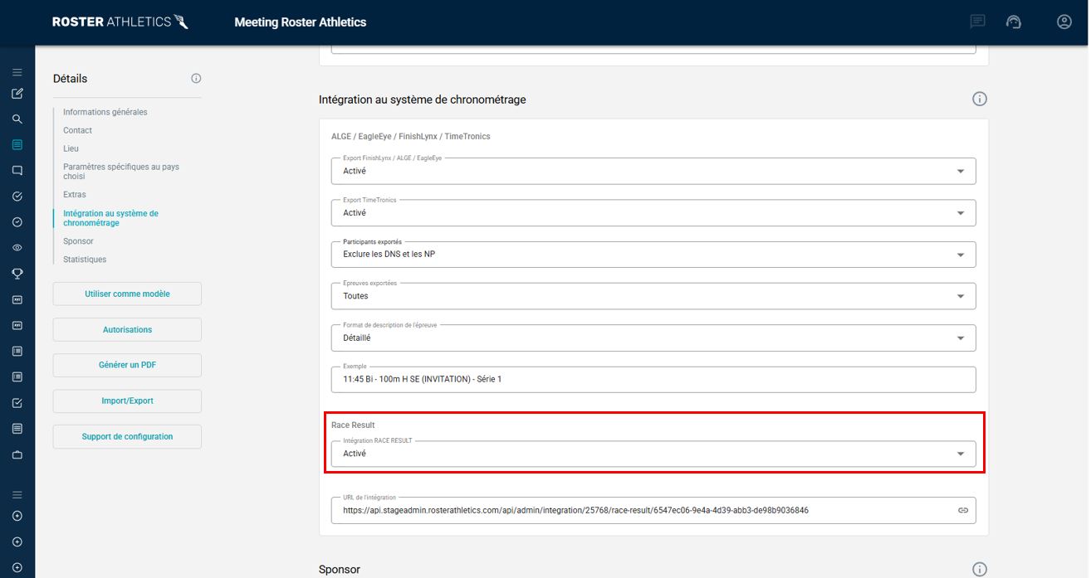Click the Détails panel heading

point(70,79)
